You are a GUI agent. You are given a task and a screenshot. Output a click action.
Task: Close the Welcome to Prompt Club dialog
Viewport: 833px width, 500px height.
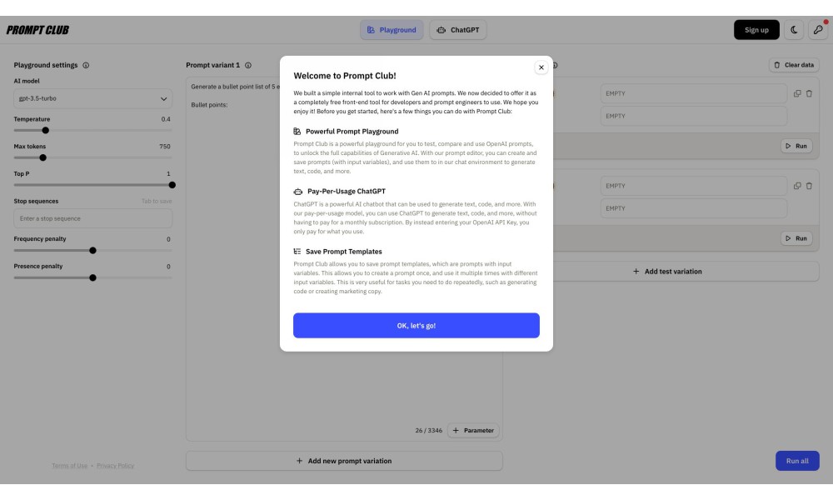(541, 67)
